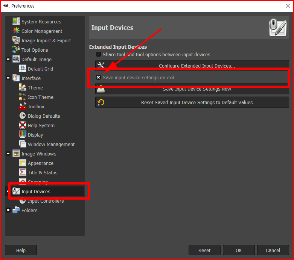
Task: Open Window Management preferences
Action: point(51,145)
